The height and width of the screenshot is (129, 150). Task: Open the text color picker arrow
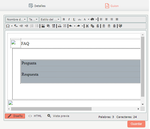(x=89, y=19)
